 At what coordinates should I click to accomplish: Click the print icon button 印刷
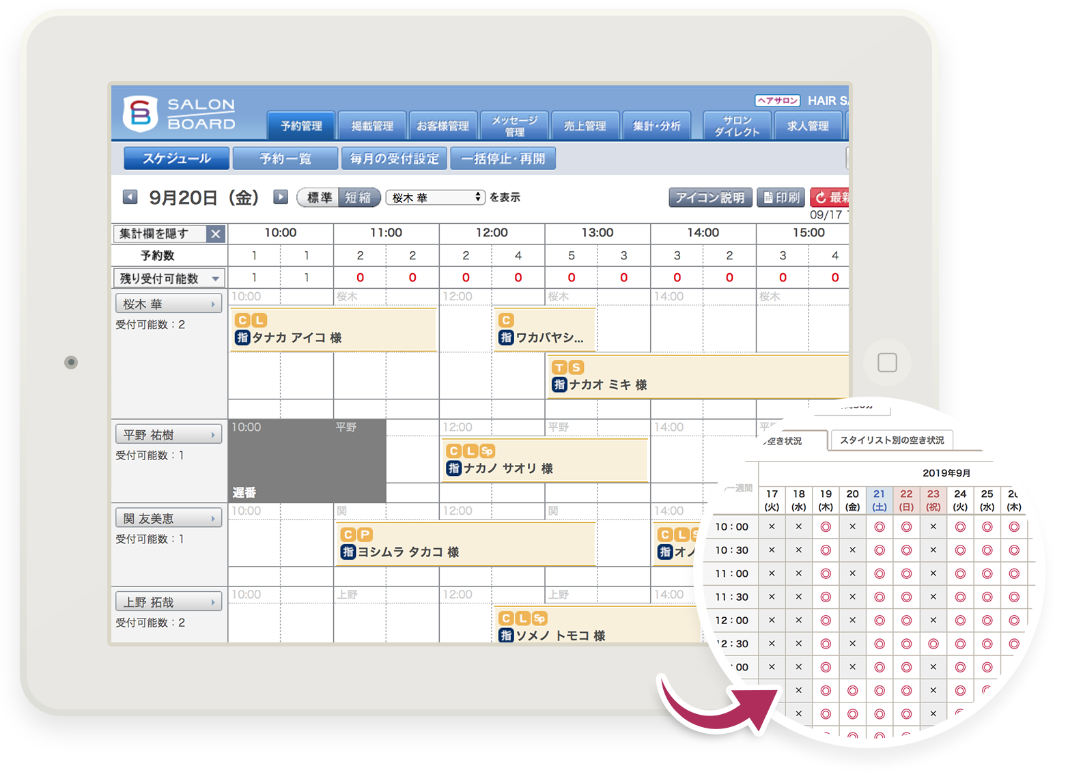click(x=781, y=197)
